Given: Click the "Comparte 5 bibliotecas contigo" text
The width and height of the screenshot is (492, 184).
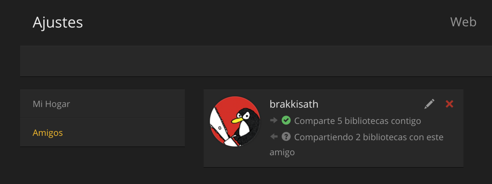Looking at the screenshot, I should [x=358, y=121].
